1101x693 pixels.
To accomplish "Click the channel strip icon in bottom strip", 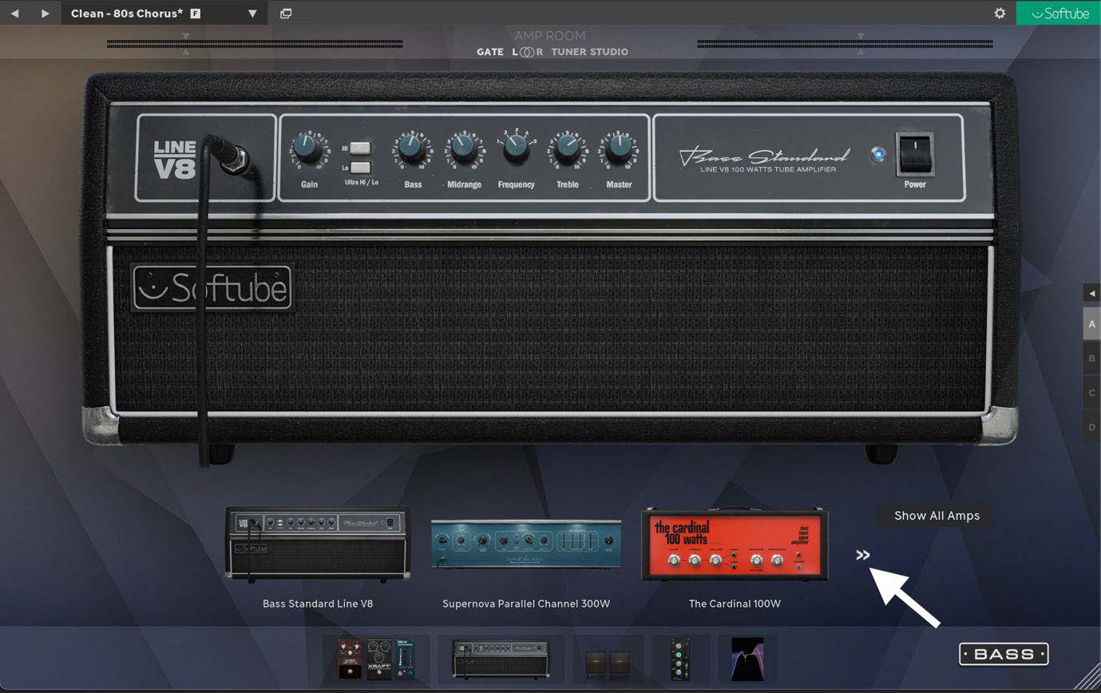I will coord(679,659).
